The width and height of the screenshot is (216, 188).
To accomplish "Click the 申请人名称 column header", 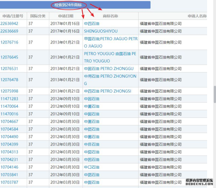I will coord(197,16).
